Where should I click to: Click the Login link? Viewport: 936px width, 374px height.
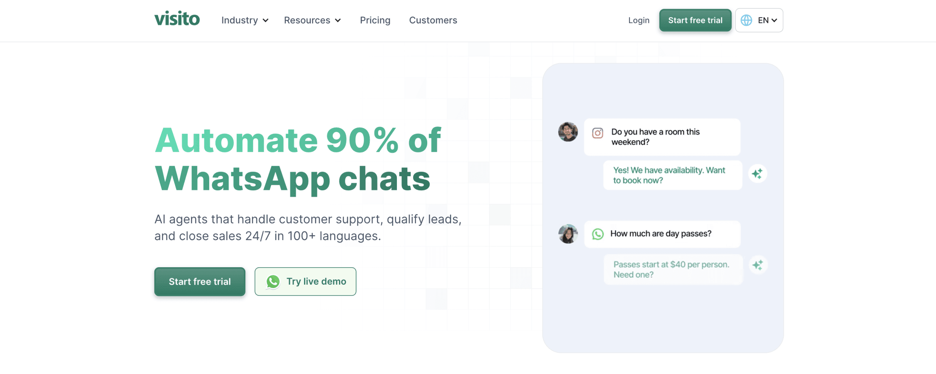click(639, 20)
